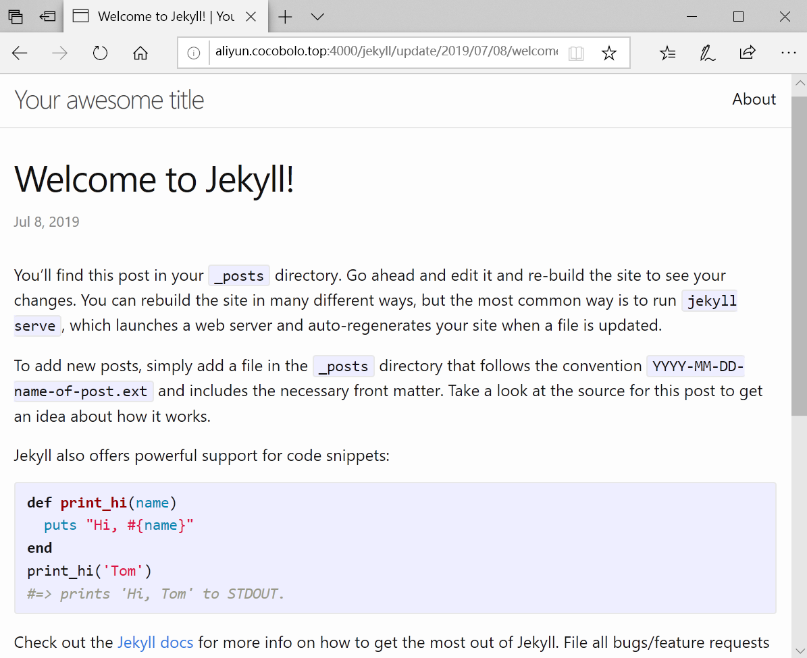807x658 pixels.
Task: Click the Your awesome title site link
Action: pyautogui.click(x=109, y=100)
